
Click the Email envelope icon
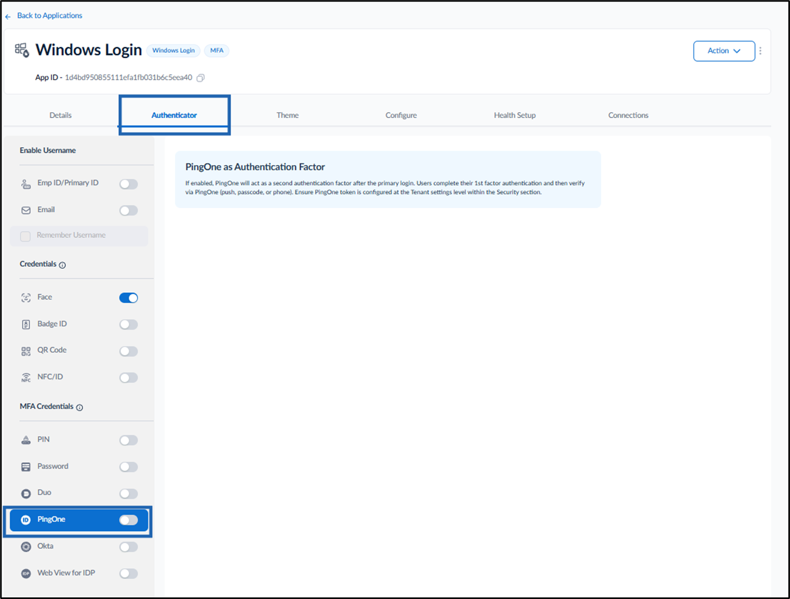26,210
